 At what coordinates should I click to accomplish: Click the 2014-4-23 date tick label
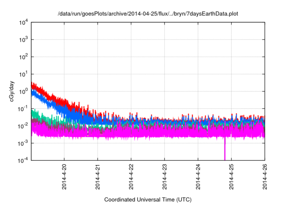(164, 177)
